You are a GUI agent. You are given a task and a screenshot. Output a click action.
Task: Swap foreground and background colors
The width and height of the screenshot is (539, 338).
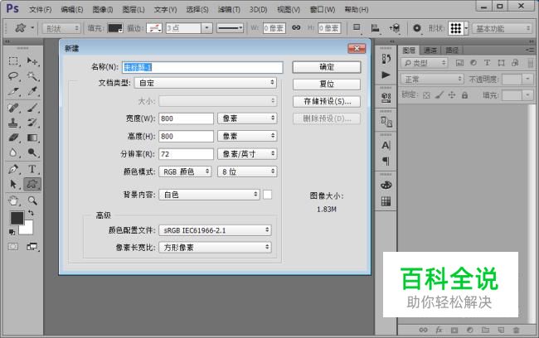(x=31, y=213)
